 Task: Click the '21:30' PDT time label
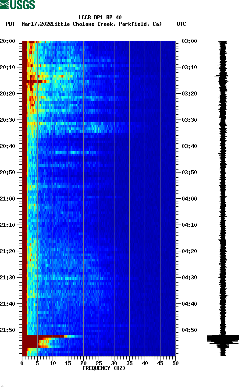[7, 278]
